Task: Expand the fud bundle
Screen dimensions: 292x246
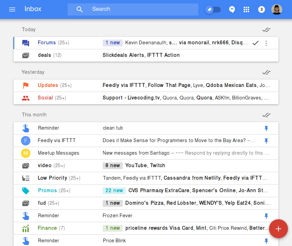Action: click(146, 203)
